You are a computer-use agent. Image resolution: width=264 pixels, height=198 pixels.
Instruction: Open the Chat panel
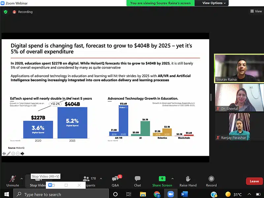137,181
